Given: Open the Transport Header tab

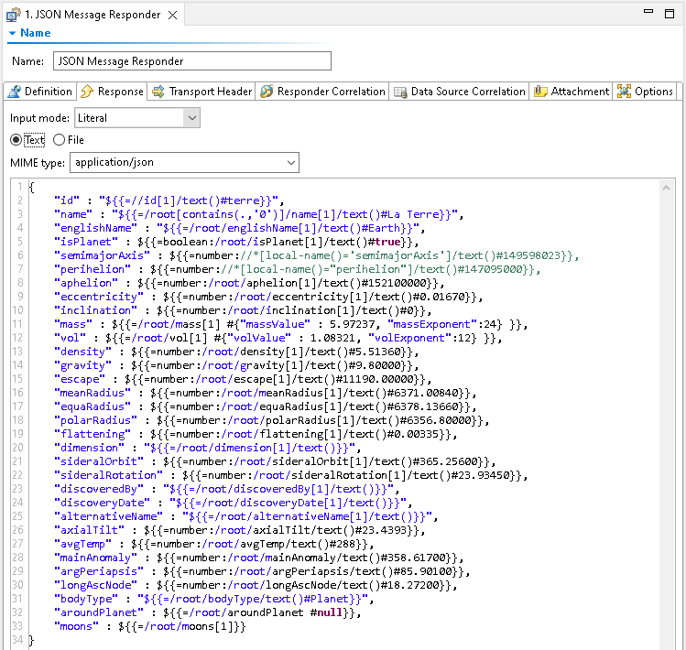Looking at the screenshot, I should 201,92.
